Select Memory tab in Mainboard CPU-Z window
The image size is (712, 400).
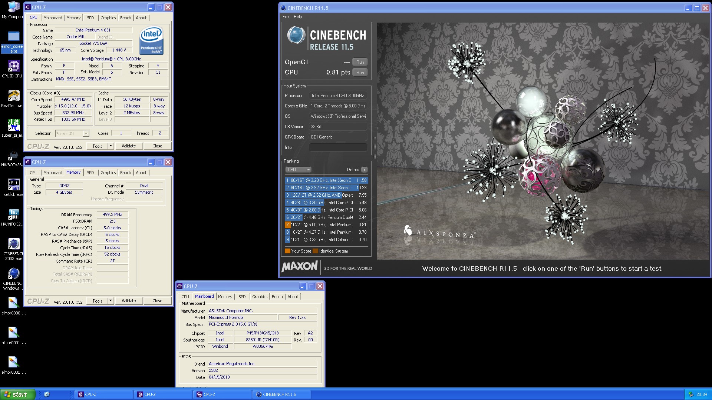point(225,297)
